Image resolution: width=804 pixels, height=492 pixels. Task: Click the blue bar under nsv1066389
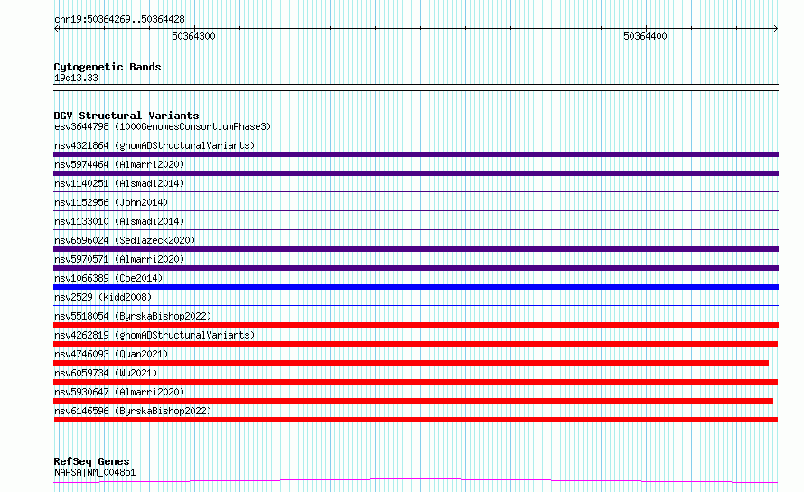pyautogui.click(x=416, y=287)
